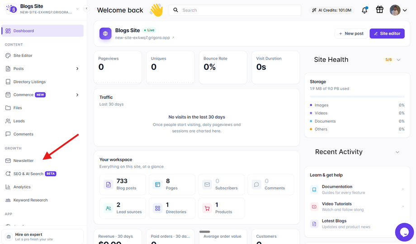
Task: Click the Latest Blogs document icon
Action: pyautogui.click(x=314, y=224)
